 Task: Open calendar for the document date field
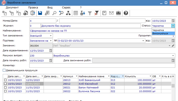pos(173,21)
